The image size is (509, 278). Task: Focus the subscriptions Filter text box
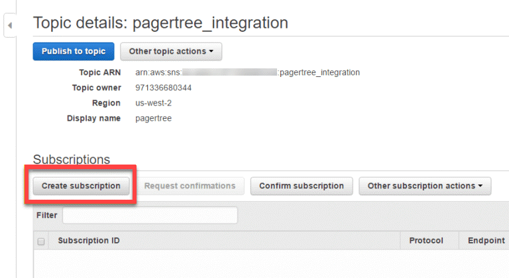point(150,216)
